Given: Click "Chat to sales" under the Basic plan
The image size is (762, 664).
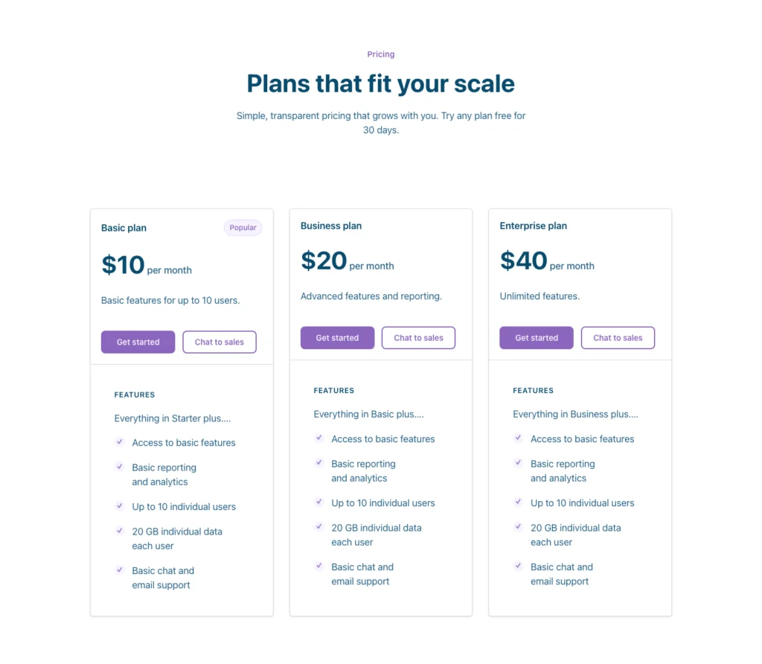Looking at the screenshot, I should pyautogui.click(x=219, y=342).
